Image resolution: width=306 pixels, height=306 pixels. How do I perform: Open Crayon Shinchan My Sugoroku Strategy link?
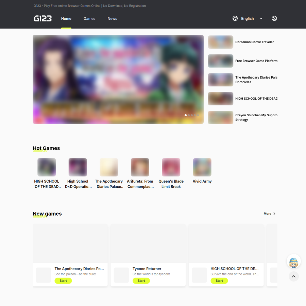(x=256, y=118)
